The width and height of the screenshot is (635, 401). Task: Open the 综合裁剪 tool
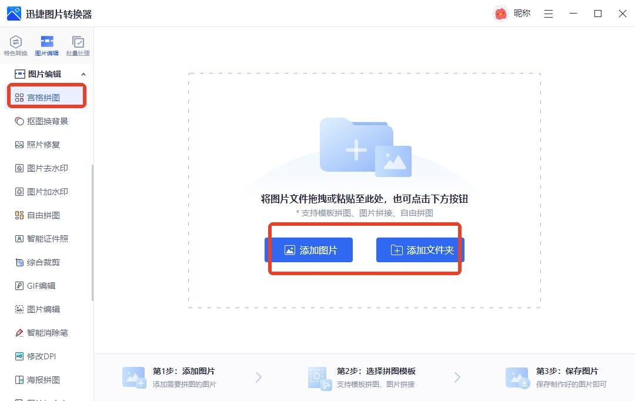[43, 262]
